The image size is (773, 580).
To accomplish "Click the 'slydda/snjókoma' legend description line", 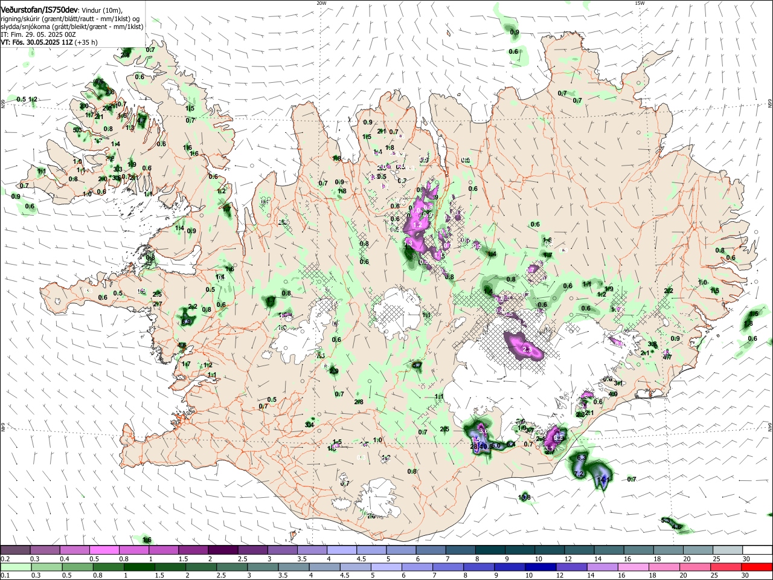I will coord(72,27).
